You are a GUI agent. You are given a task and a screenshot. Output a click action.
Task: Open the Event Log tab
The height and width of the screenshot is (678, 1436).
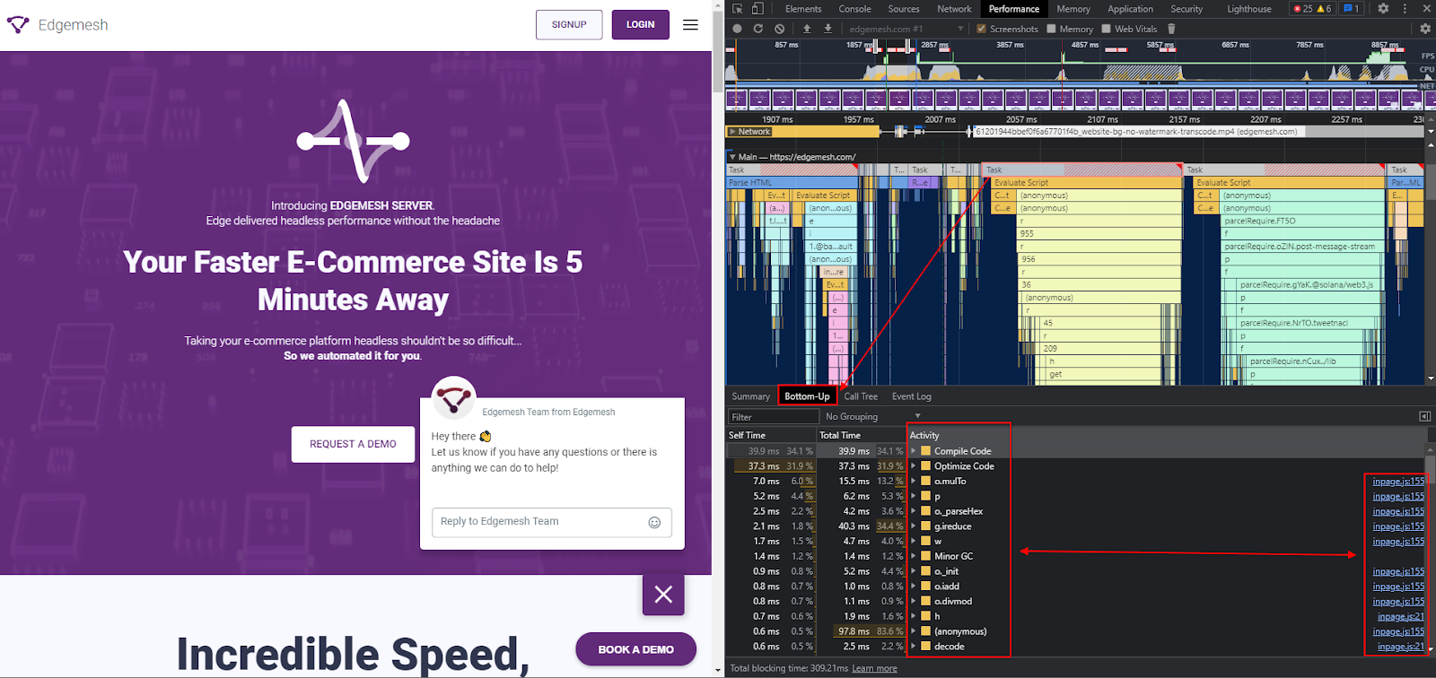coord(912,396)
